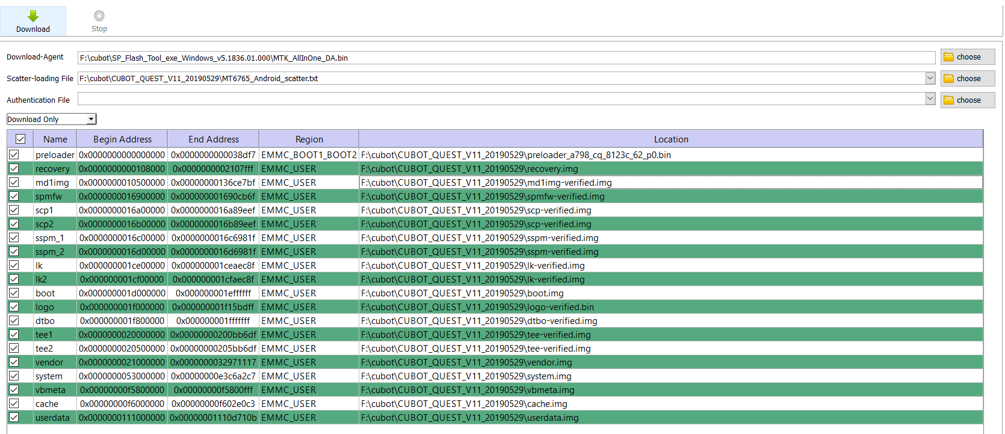
Task: Click the dtbo partition name cell
Action: (55, 320)
